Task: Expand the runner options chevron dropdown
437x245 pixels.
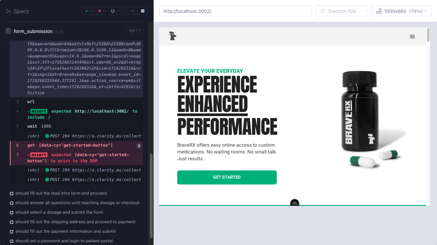Action: (132, 11)
